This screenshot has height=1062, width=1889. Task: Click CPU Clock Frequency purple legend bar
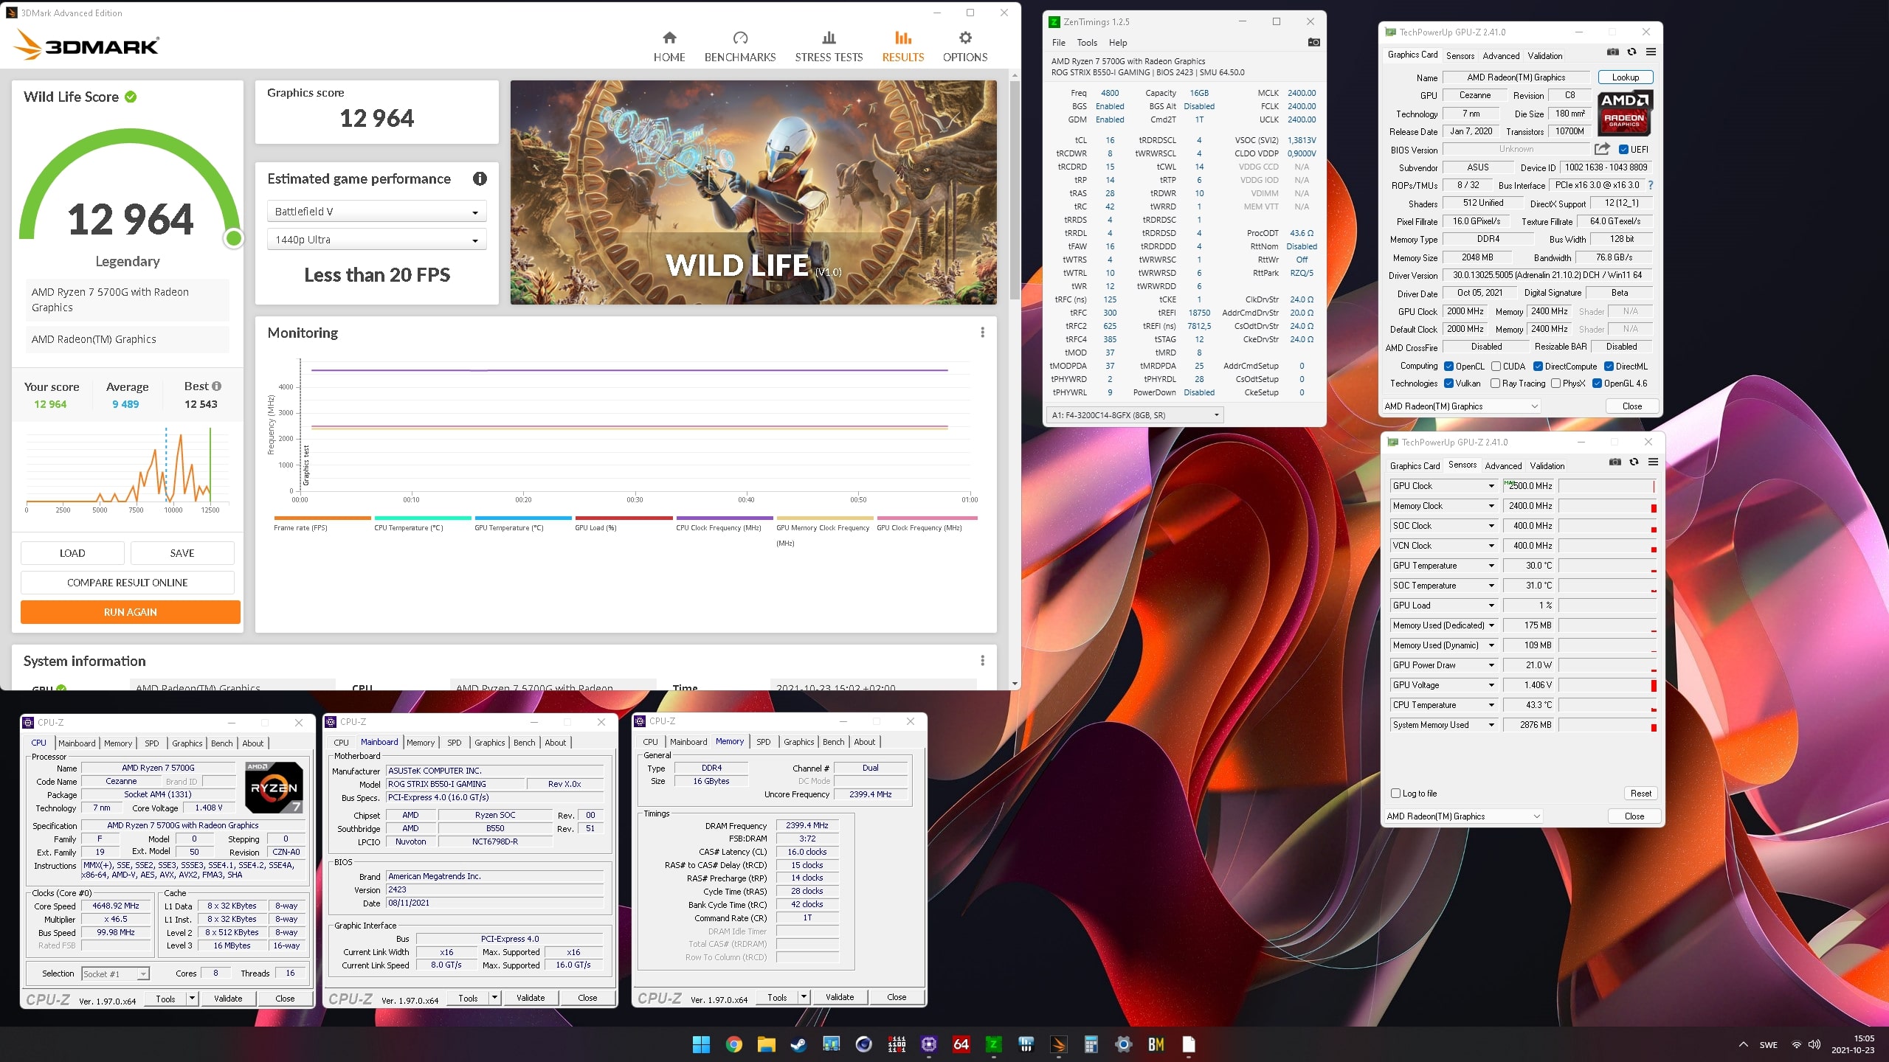tap(724, 518)
